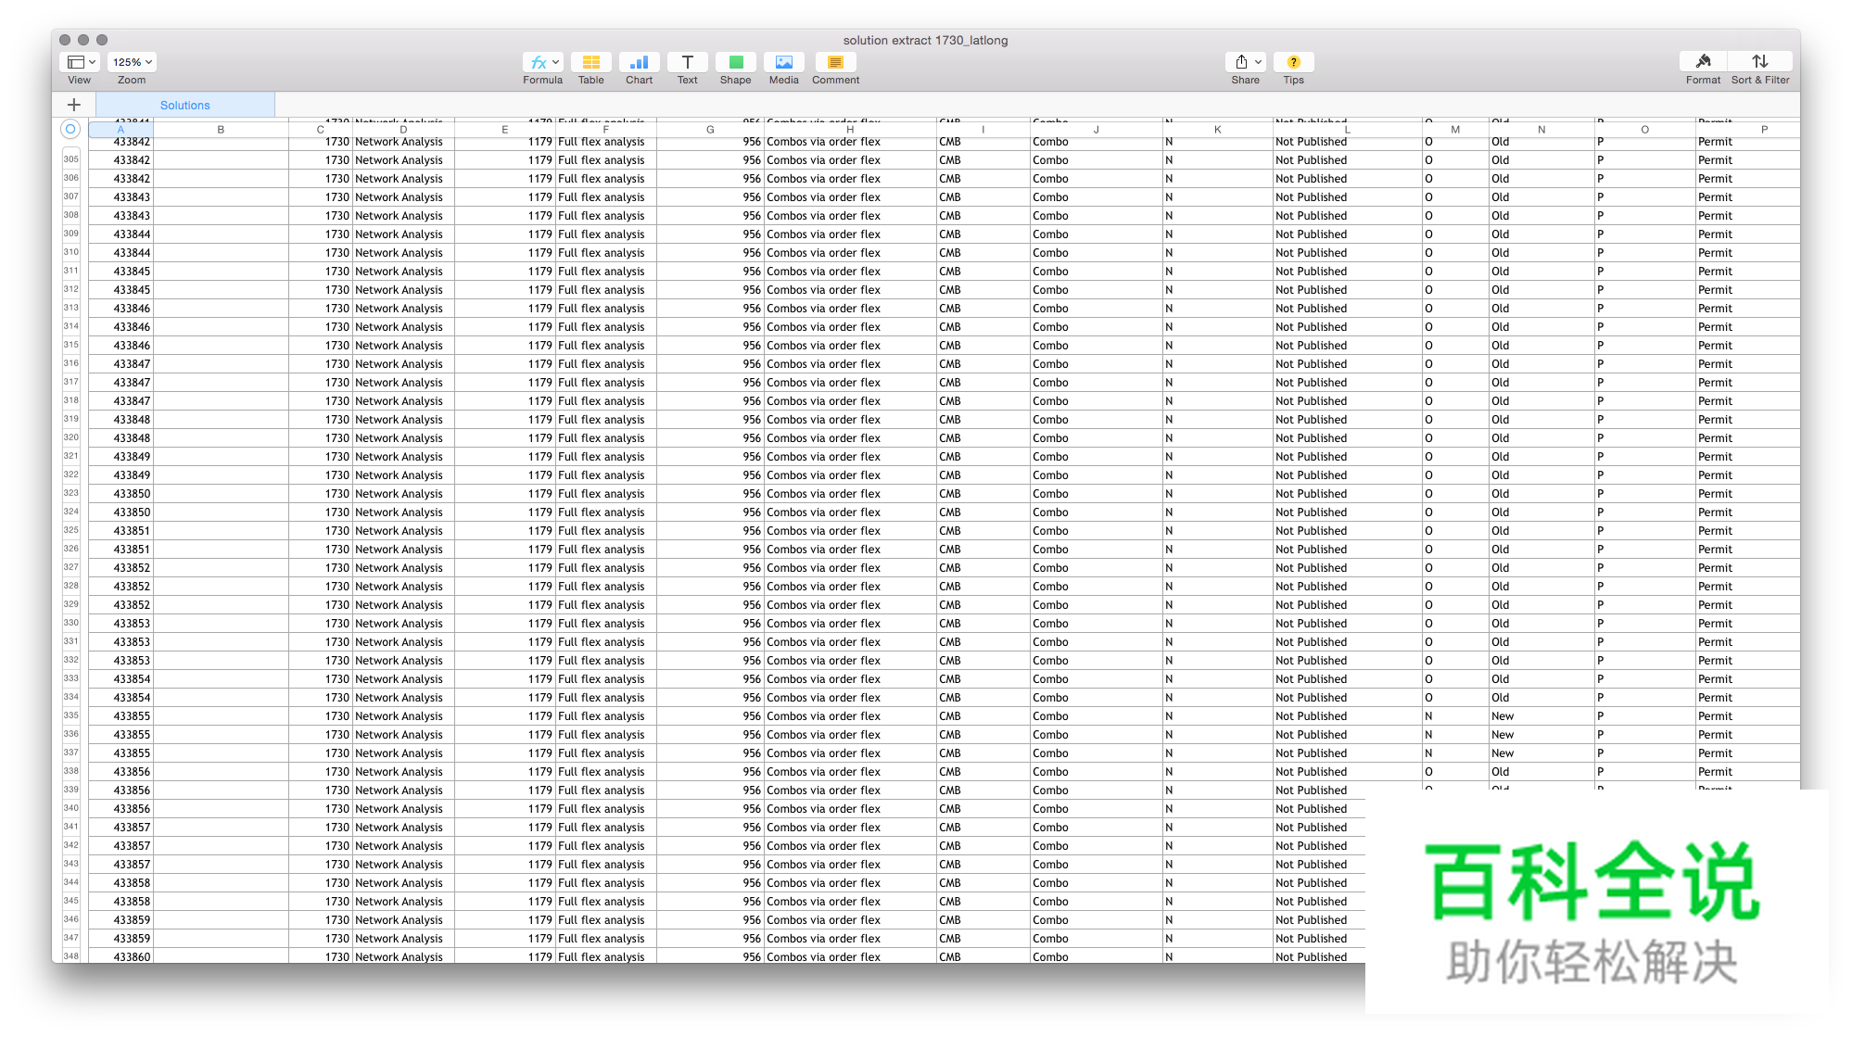Insert a Chart from toolbar
The height and width of the screenshot is (1037, 1852).
point(639,62)
